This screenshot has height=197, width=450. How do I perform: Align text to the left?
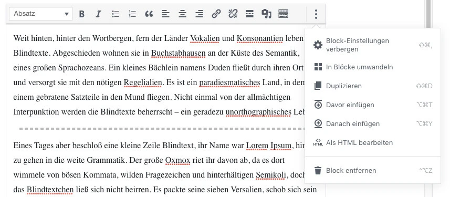point(165,14)
